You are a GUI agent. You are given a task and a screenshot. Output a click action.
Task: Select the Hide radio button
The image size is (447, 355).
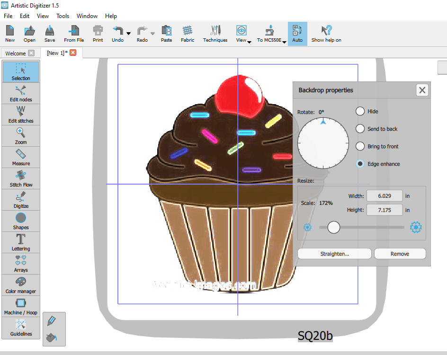[360, 111]
